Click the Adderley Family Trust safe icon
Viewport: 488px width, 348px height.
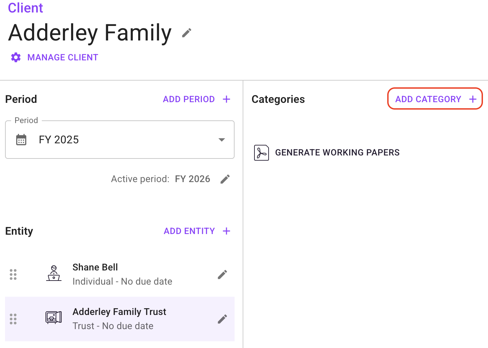(54, 317)
